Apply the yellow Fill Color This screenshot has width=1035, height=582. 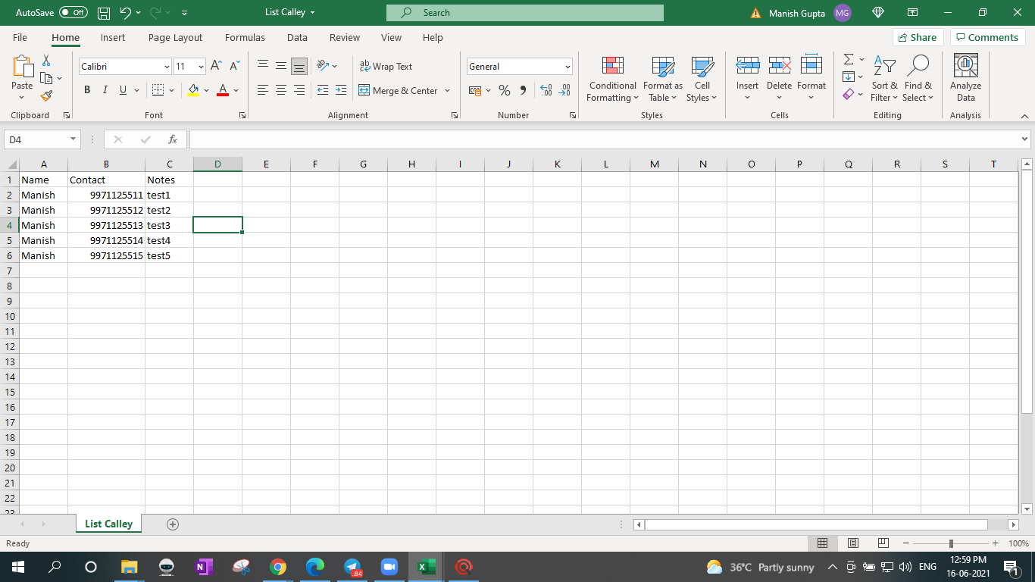click(194, 91)
